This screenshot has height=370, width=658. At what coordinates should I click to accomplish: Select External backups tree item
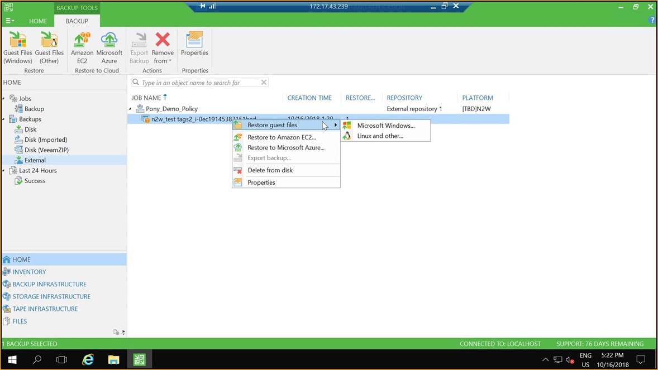pos(35,160)
